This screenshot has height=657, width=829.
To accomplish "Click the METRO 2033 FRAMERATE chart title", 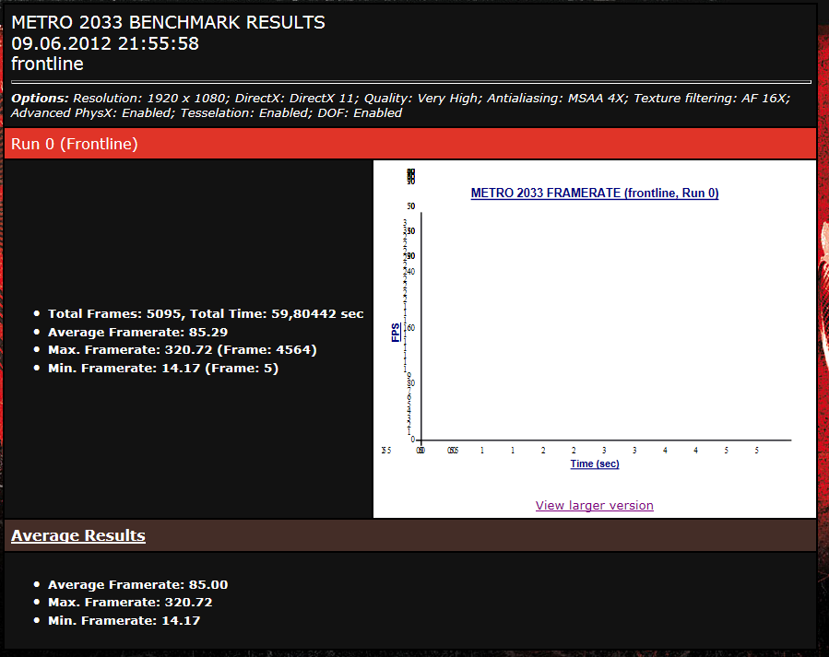I will click(x=594, y=194).
